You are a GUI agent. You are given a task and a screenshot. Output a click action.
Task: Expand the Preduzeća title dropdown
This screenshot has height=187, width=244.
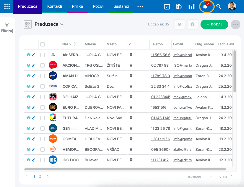pyautogui.click(x=62, y=24)
